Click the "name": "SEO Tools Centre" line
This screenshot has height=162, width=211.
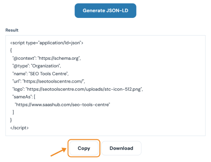pyautogui.click(x=40, y=74)
